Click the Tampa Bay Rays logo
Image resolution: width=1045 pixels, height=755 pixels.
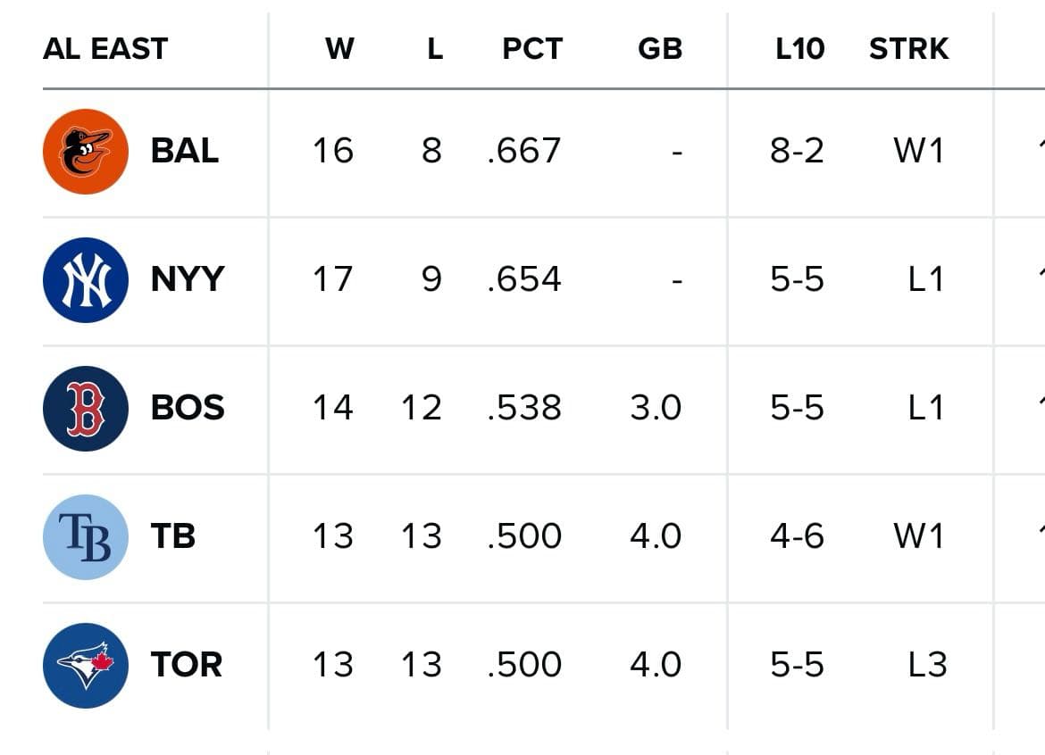click(86, 537)
